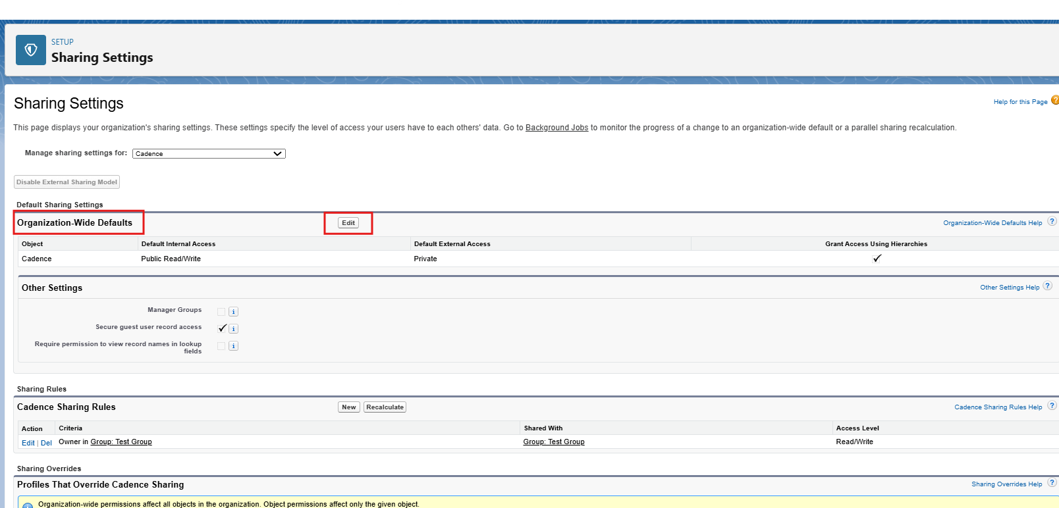Open Sharing Overrides Help link
Viewport: 1059px width, 508px height.
click(x=1007, y=484)
